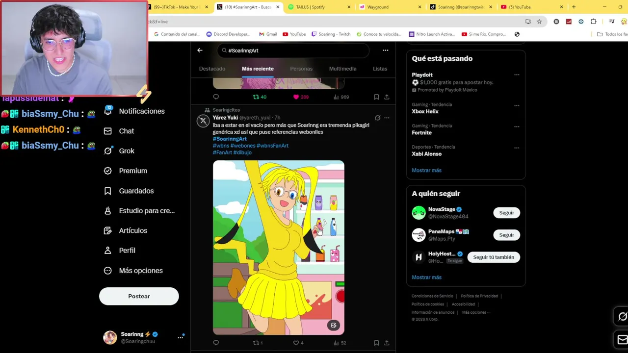Image resolution: width=628 pixels, height=353 pixels.
Task: Go to Perfil in the sidebar
Action: click(x=120, y=251)
